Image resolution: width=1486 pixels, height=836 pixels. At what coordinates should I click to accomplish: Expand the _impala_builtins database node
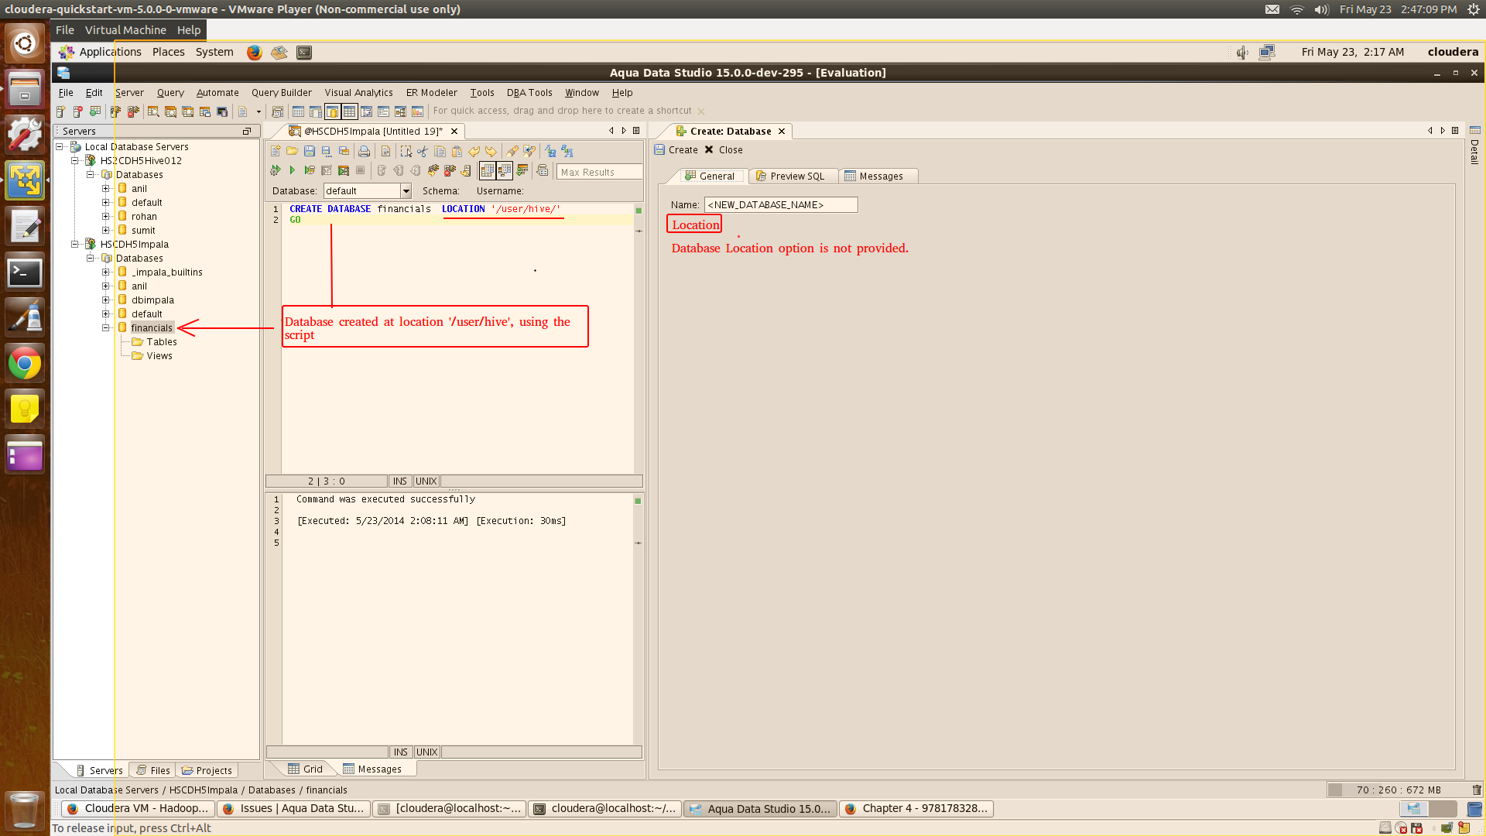click(x=106, y=272)
